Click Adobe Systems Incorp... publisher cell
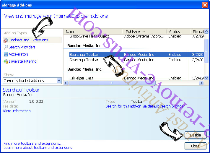Screen dimensions: 210x153 point(144,36)
